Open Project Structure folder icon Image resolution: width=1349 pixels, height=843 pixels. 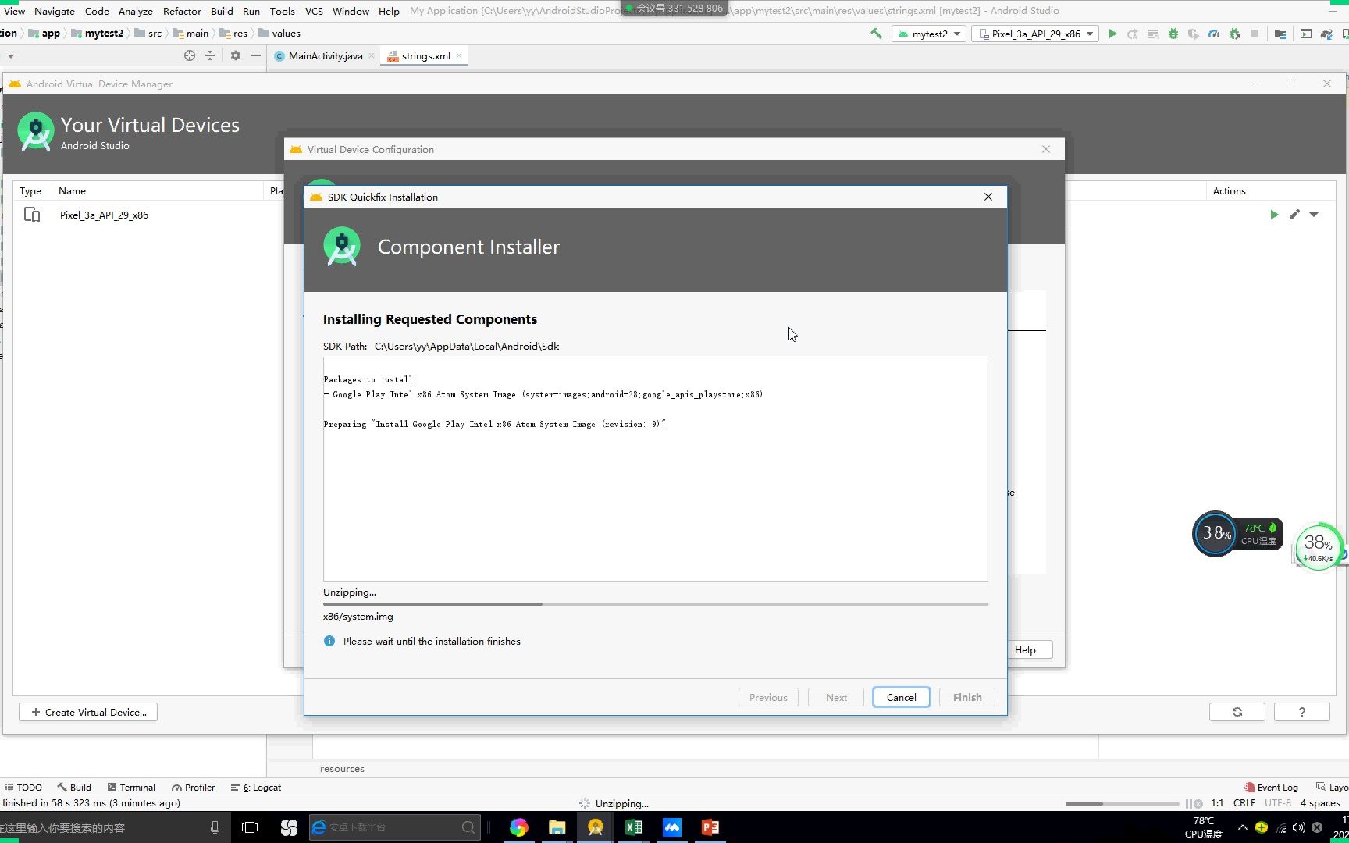[x=1280, y=34]
